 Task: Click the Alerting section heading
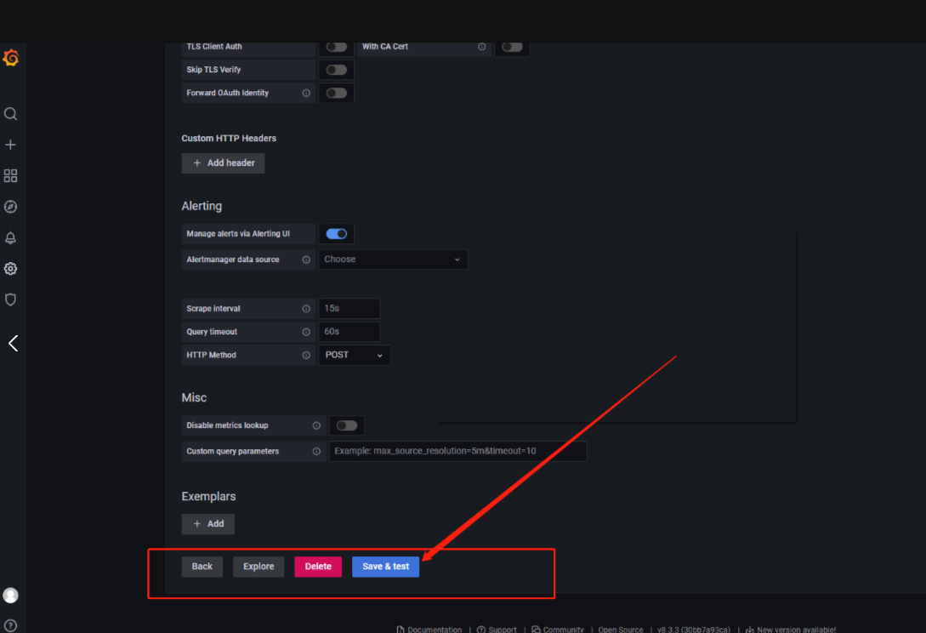202,206
